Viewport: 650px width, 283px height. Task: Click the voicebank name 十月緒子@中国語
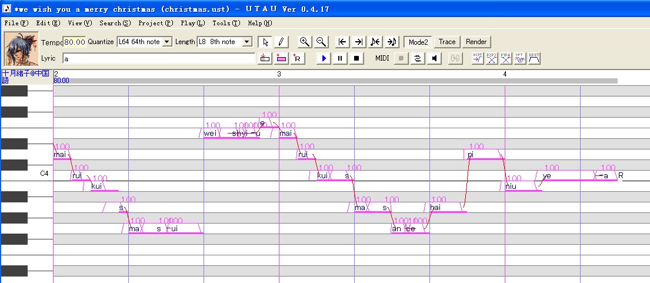pos(26,77)
